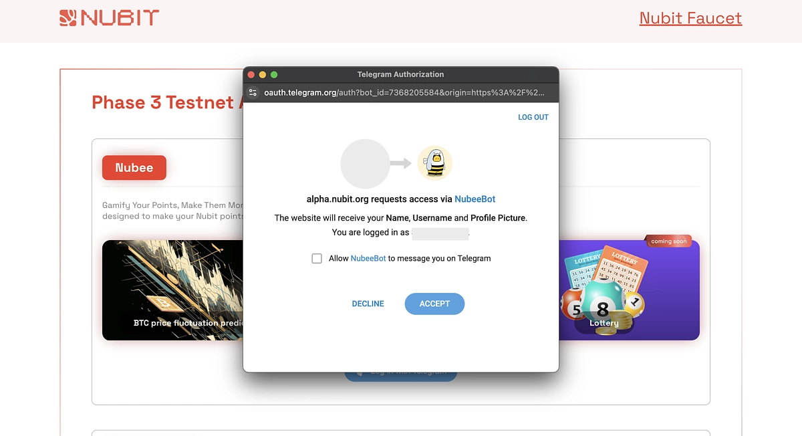
Task: Open NubeeBot link beside the checkbox
Action: point(368,258)
